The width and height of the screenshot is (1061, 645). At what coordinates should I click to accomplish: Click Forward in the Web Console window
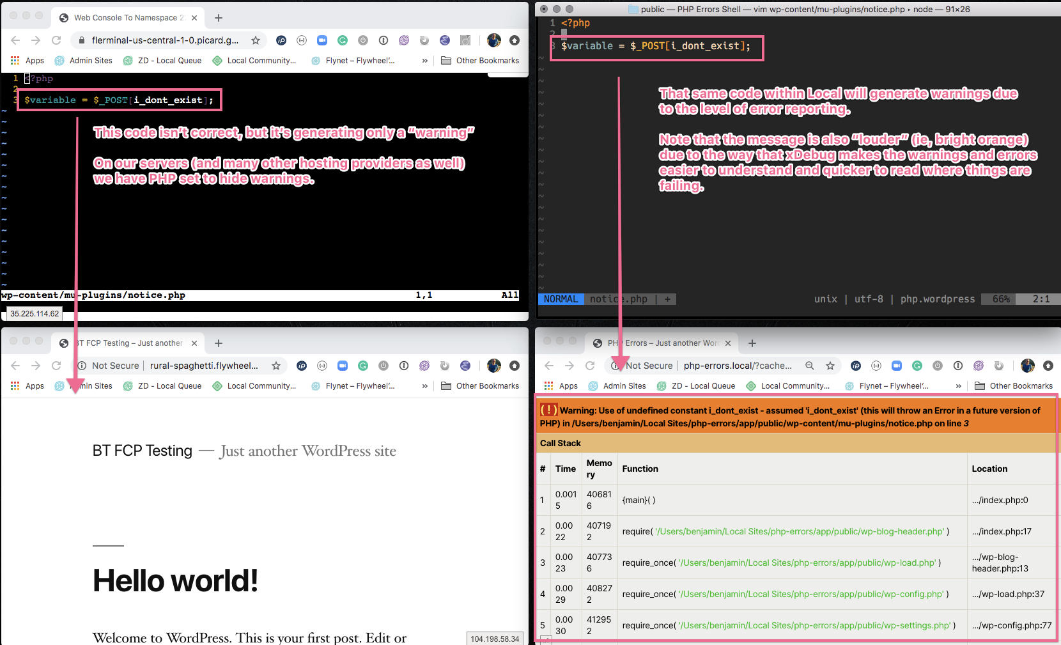pos(36,40)
